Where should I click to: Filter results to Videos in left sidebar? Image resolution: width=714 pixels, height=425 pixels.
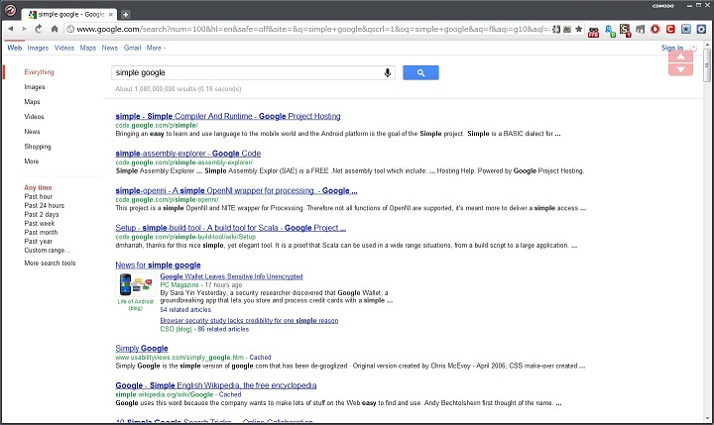(34, 117)
